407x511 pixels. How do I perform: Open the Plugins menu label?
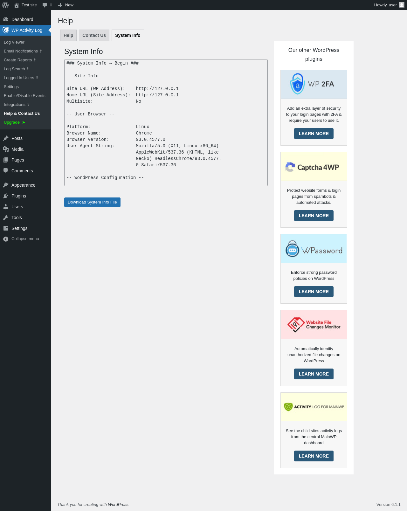point(19,196)
